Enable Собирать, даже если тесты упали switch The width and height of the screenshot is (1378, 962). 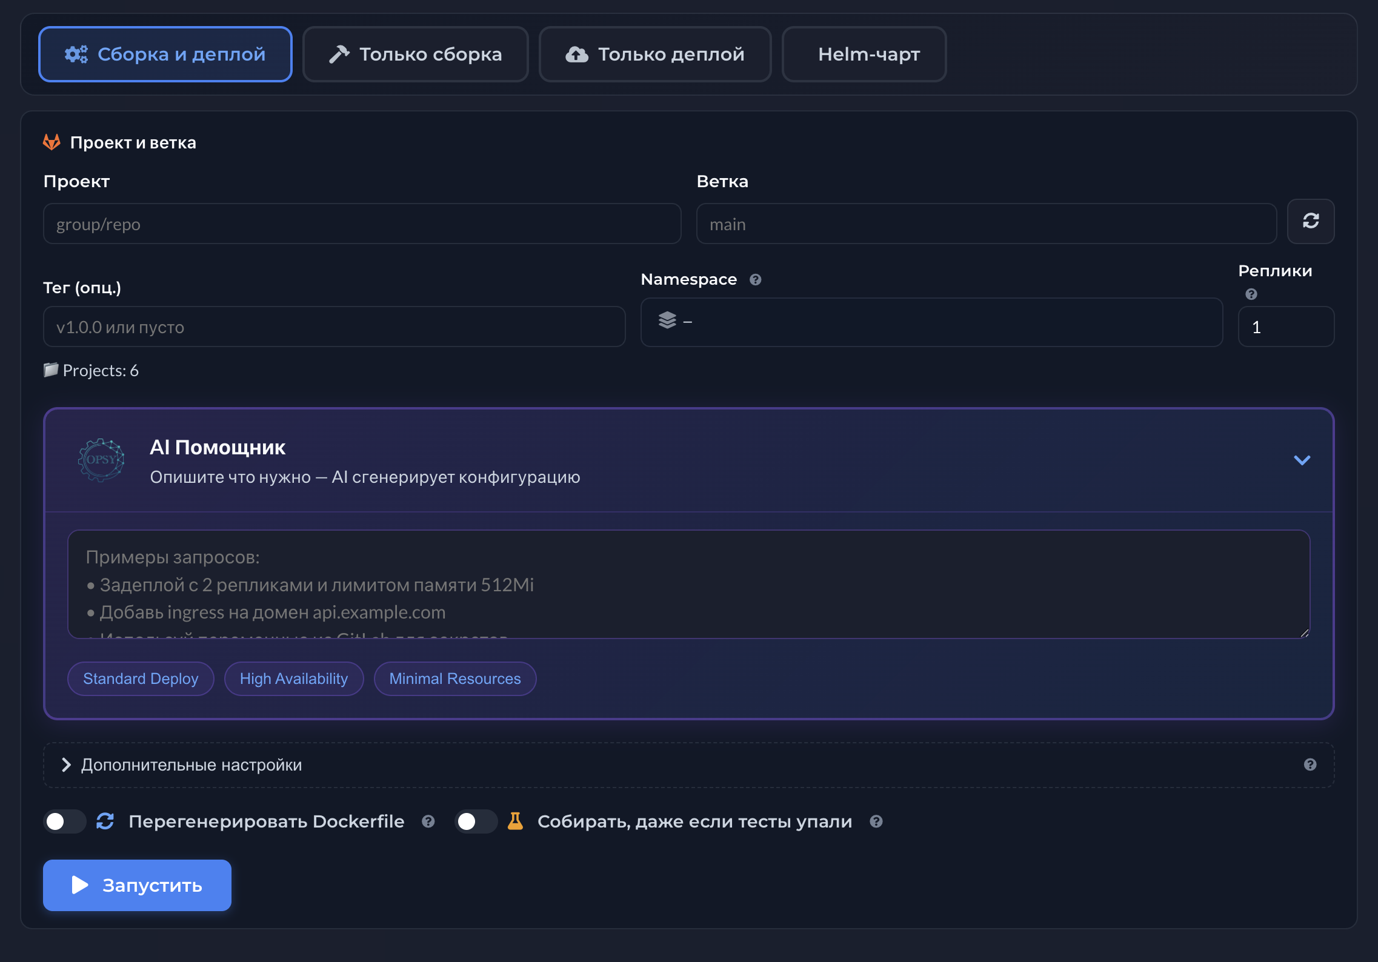[x=475, y=821]
